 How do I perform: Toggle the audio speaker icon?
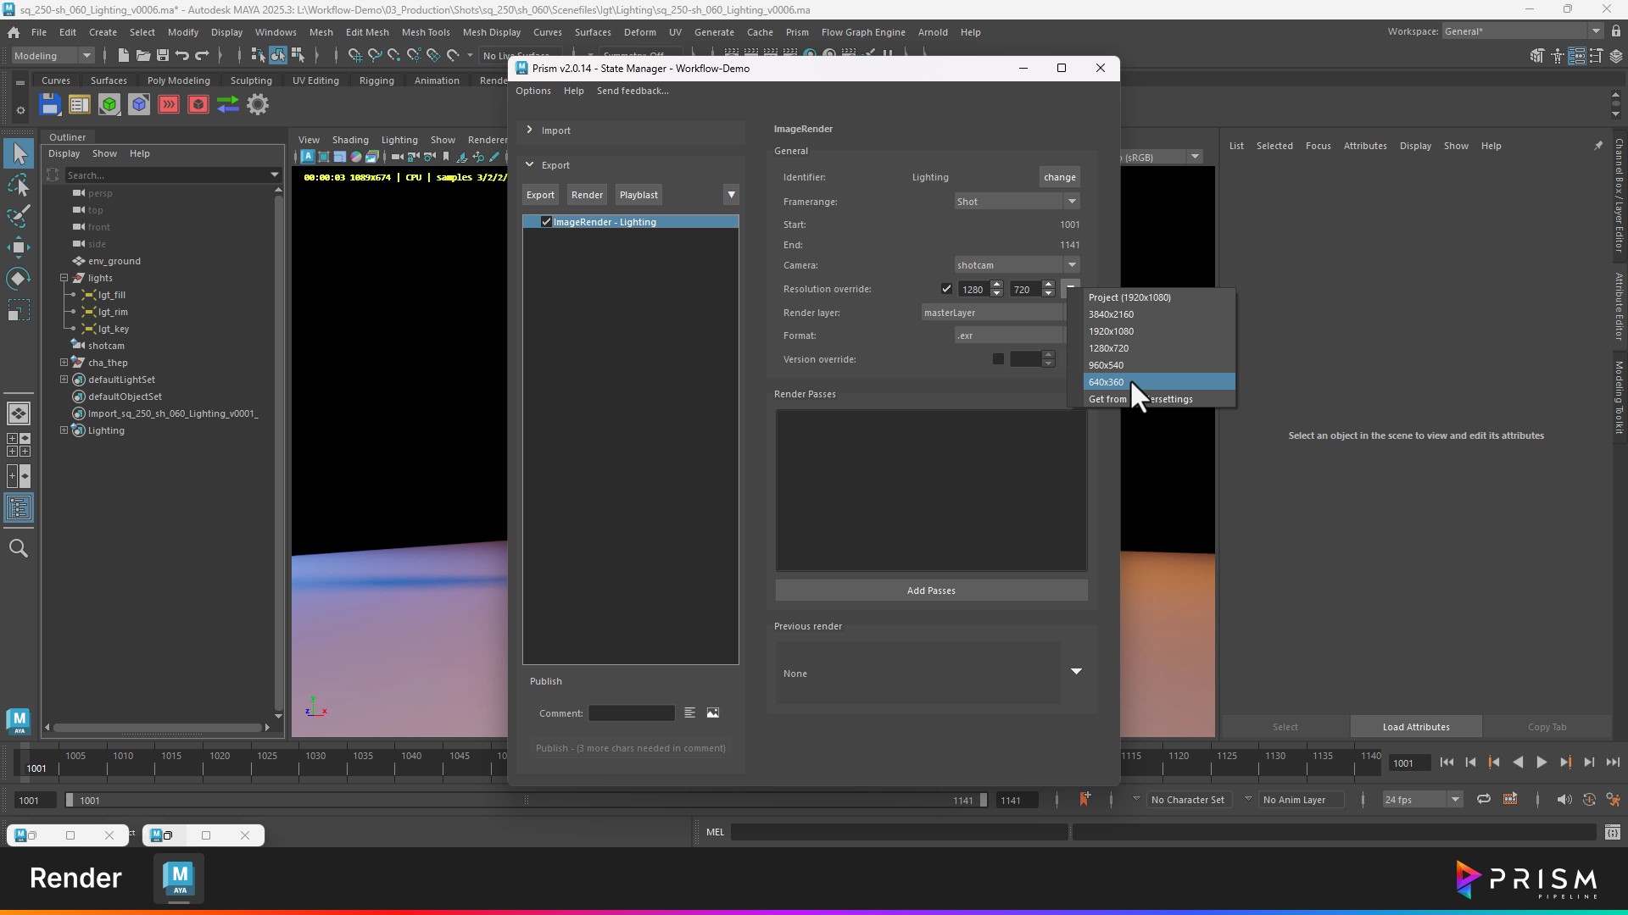(x=1564, y=800)
